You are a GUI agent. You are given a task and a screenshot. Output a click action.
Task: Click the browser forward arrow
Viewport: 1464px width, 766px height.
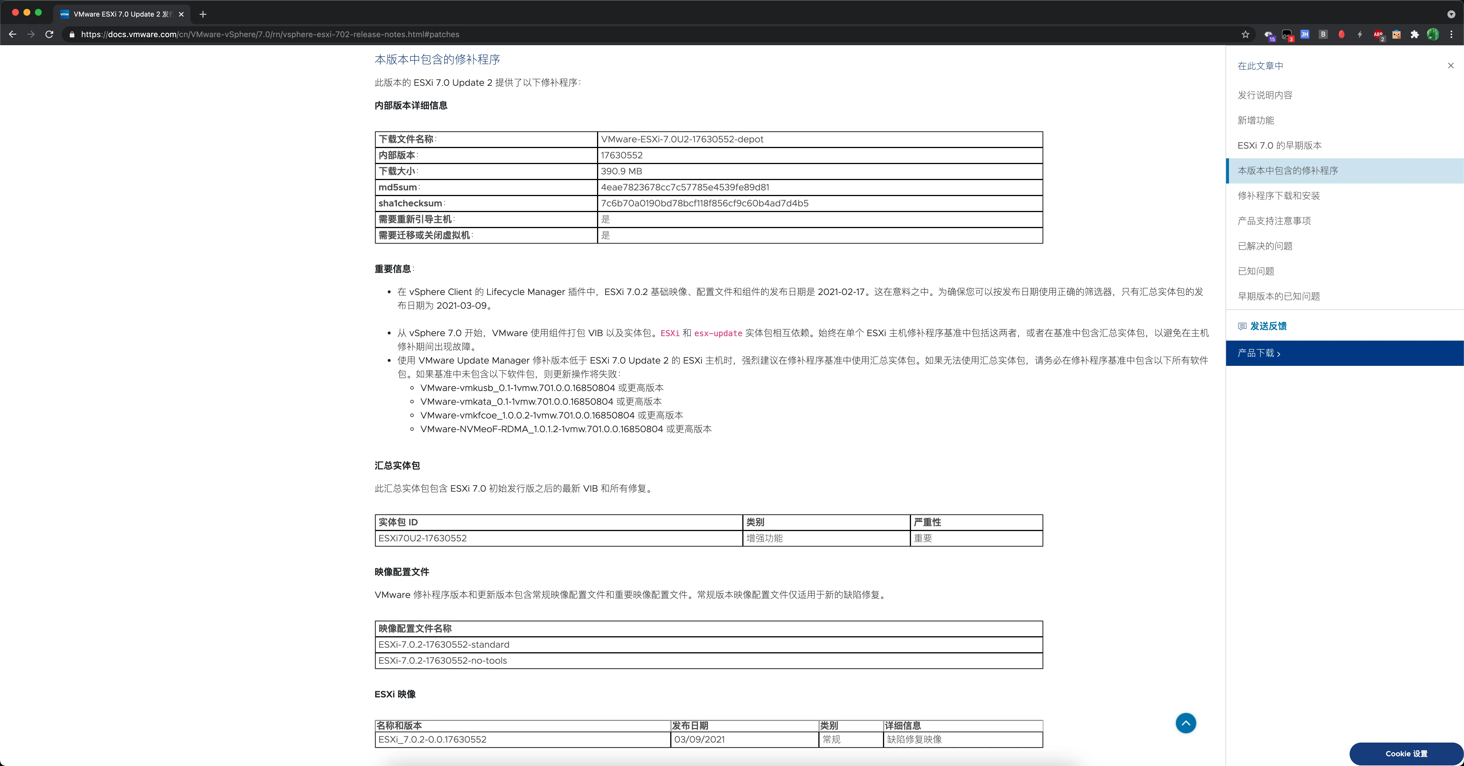[x=31, y=34]
